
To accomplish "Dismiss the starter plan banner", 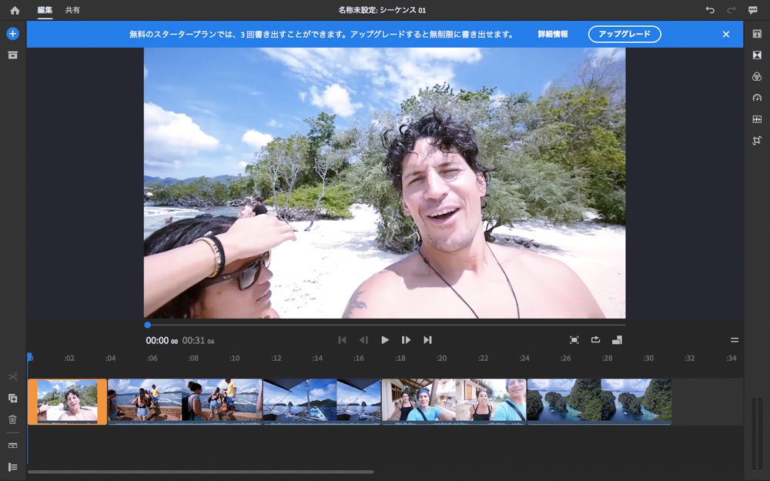I will tap(726, 35).
